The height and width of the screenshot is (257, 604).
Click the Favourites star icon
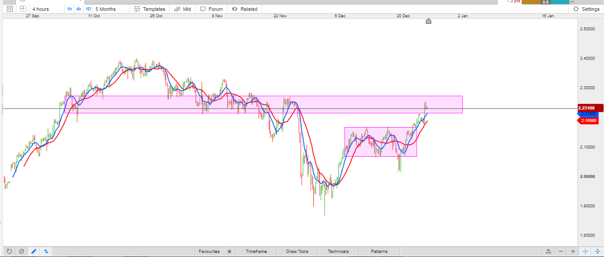pos(229,251)
